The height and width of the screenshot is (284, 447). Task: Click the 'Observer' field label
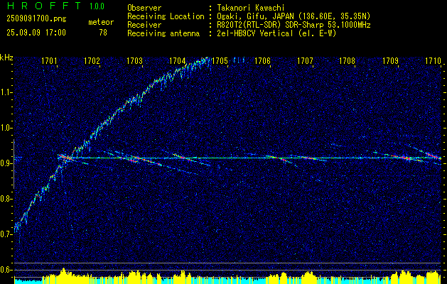144,8
